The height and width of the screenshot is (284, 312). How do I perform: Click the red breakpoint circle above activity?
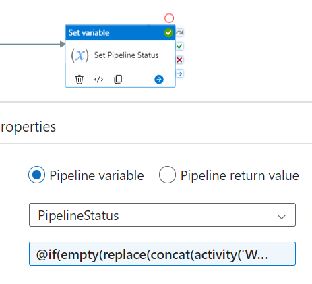(169, 18)
